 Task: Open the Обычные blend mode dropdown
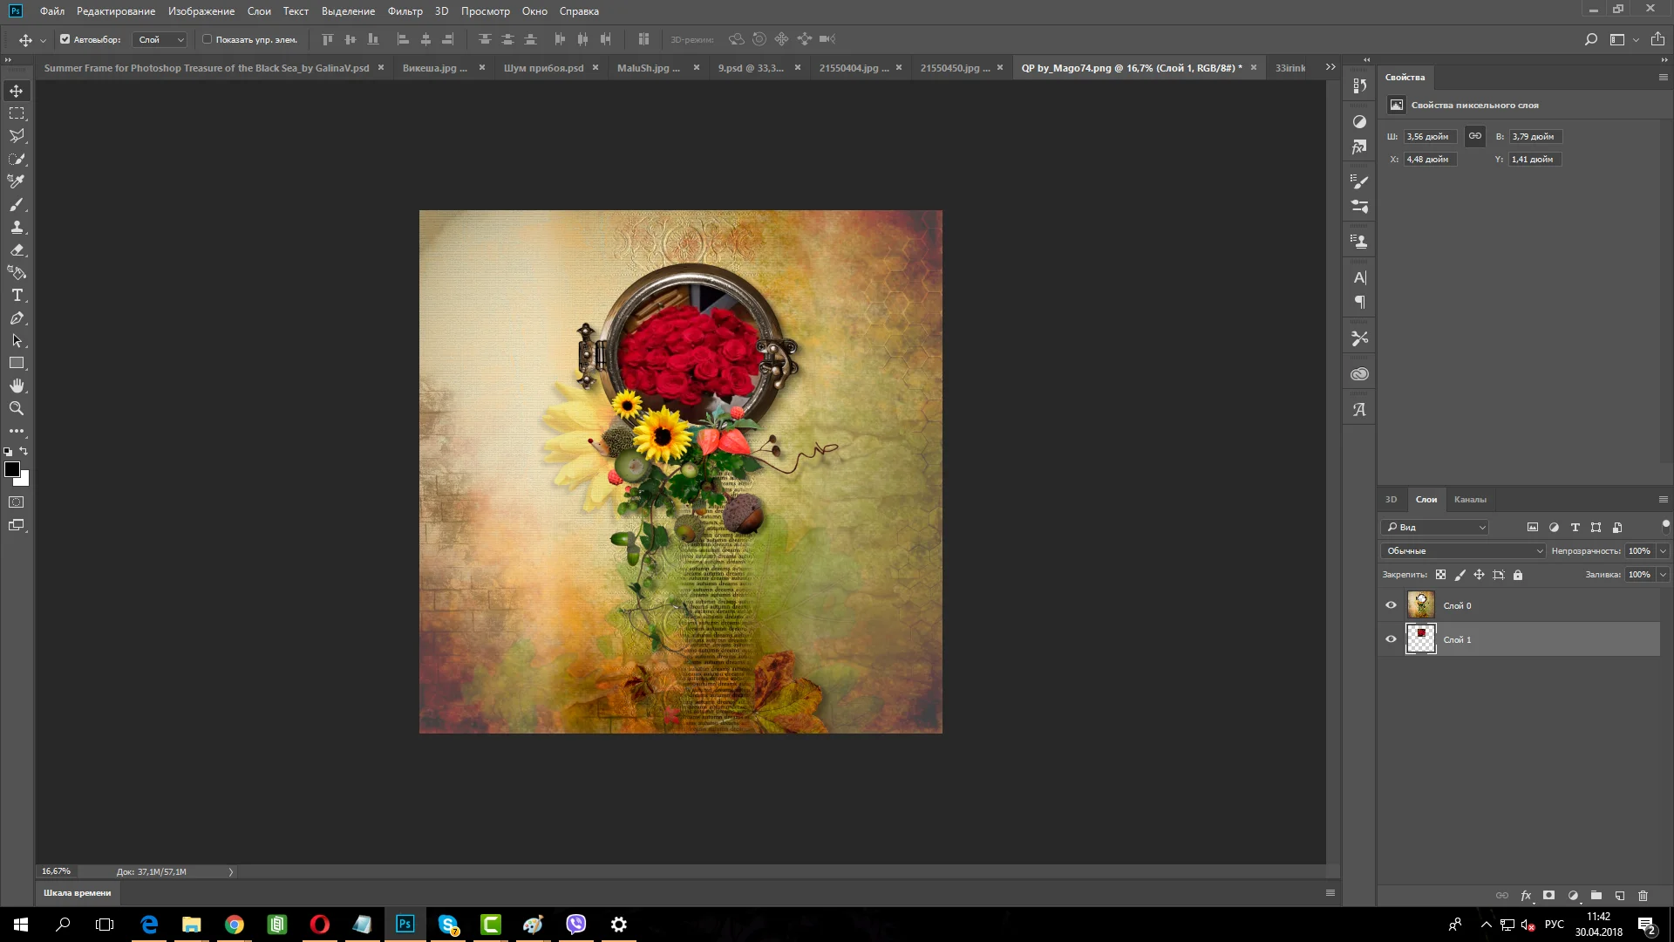coord(1463,551)
